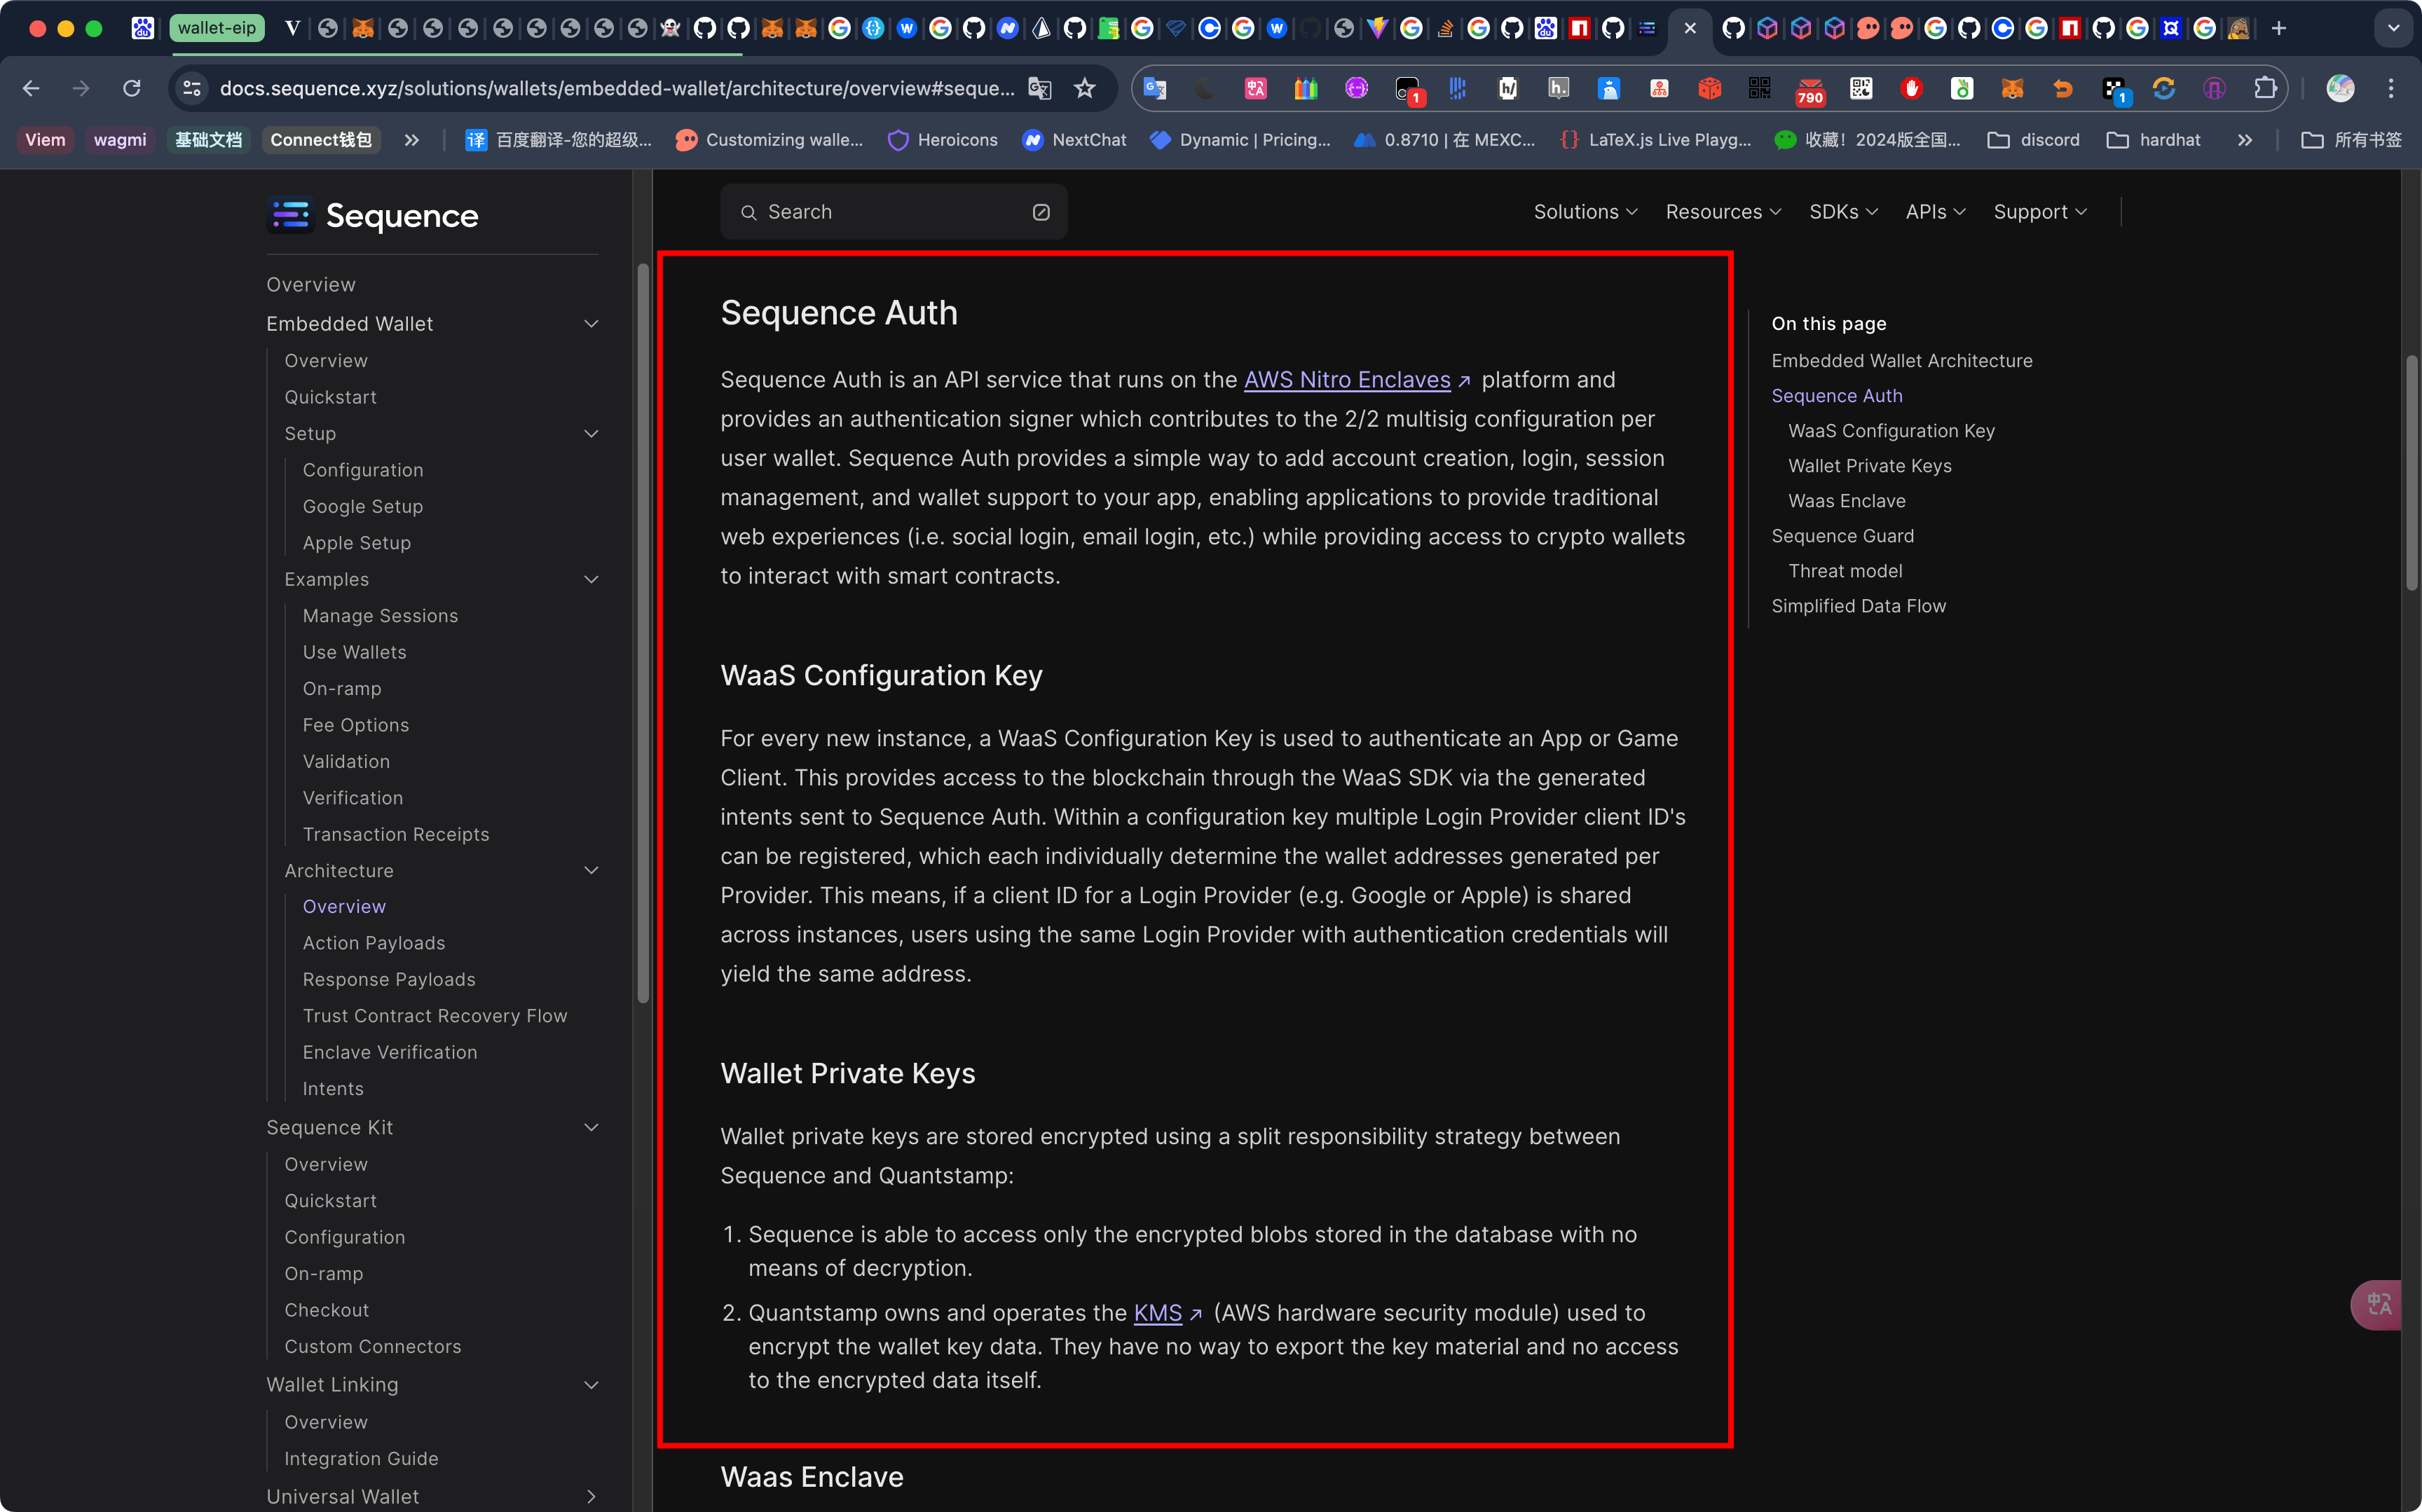Open Manage Sessions in sidebar

click(x=380, y=616)
